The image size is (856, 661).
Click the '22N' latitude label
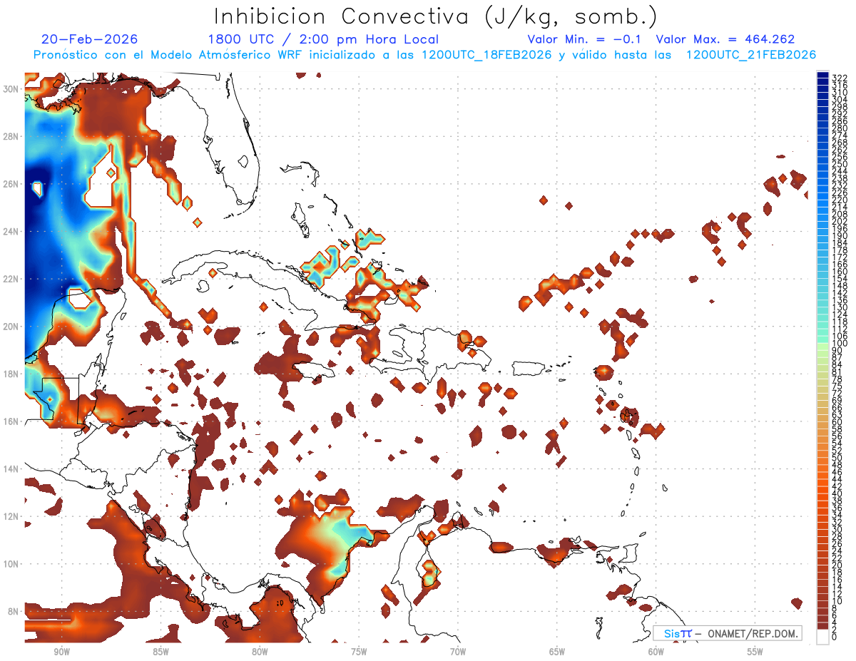click(11, 279)
